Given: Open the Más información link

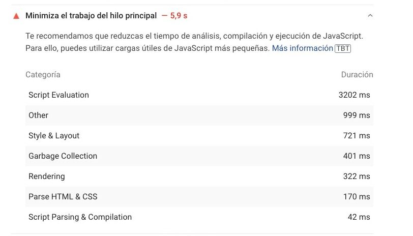Looking at the screenshot, I should tap(302, 48).
